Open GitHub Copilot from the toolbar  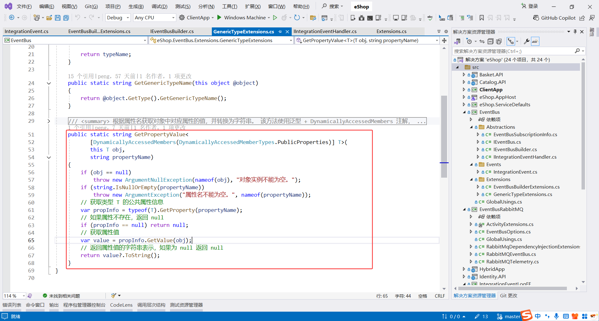coord(555,18)
